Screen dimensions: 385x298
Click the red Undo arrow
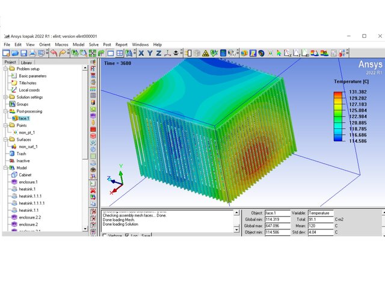point(54,53)
